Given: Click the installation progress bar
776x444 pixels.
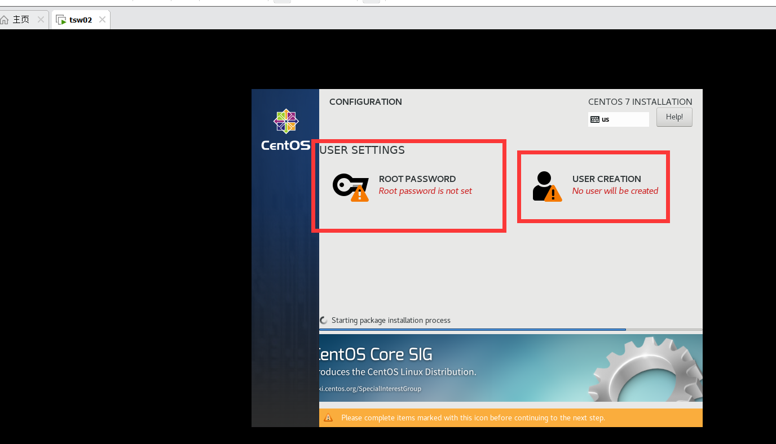Looking at the screenshot, I should (511, 330).
